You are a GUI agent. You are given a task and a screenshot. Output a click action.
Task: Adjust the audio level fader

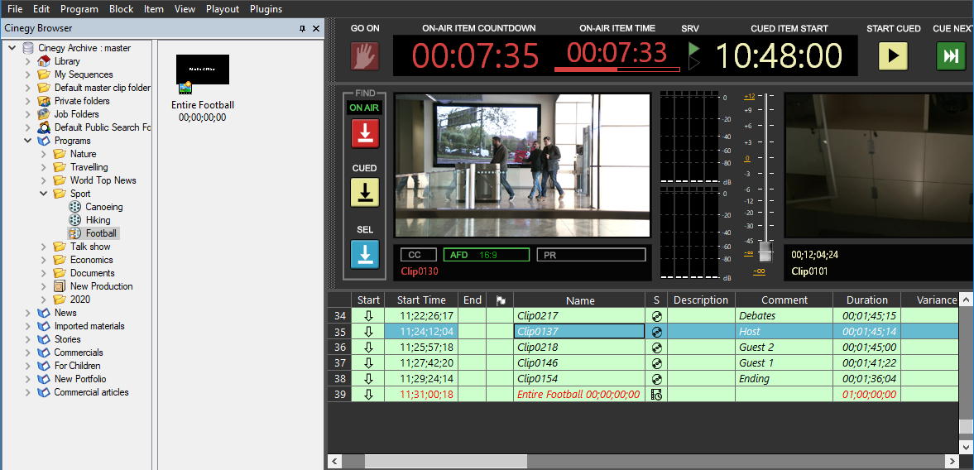(x=766, y=251)
